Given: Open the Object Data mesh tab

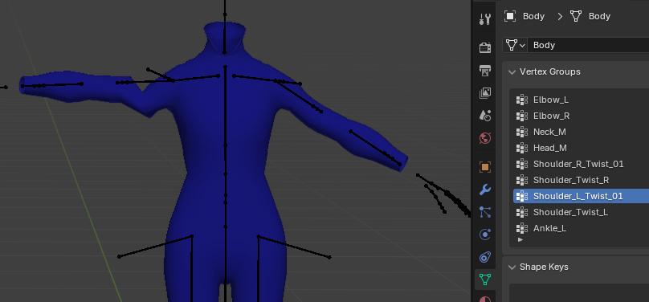Looking at the screenshot, I should (484, 280).
